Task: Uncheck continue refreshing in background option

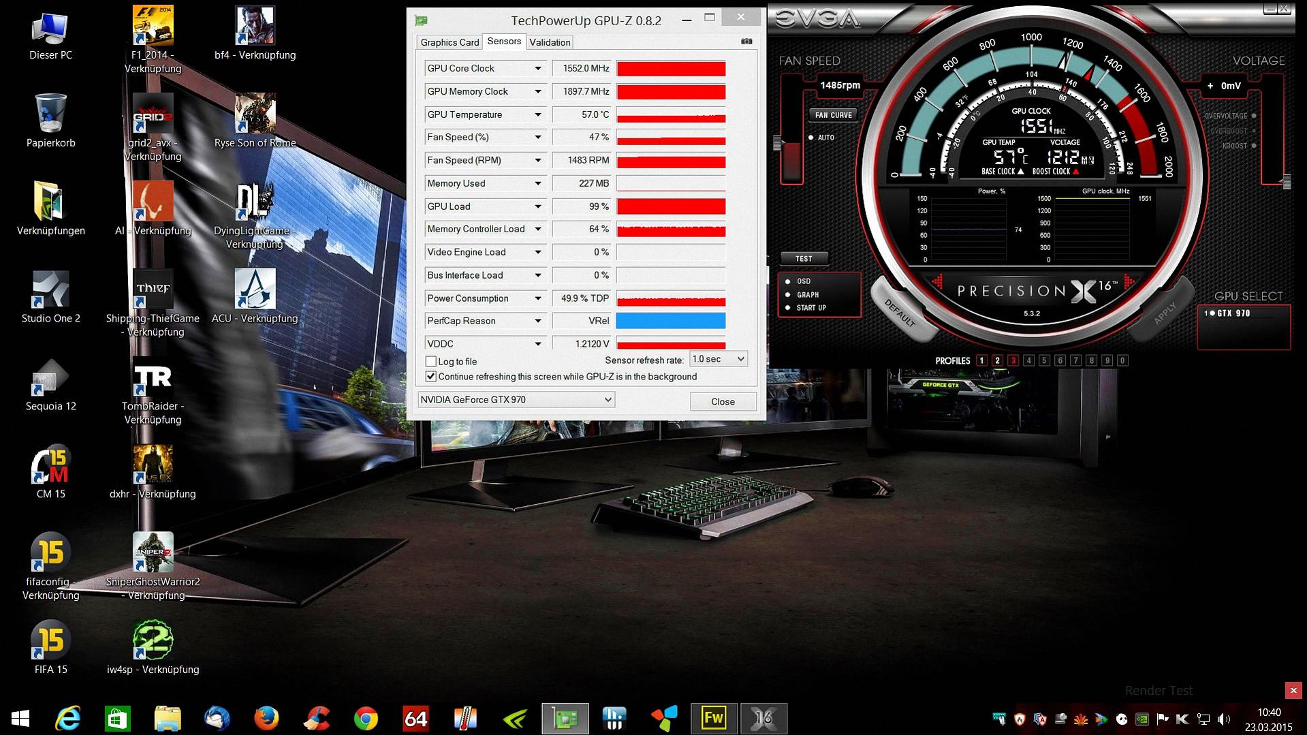Action: tap(430, 377)
